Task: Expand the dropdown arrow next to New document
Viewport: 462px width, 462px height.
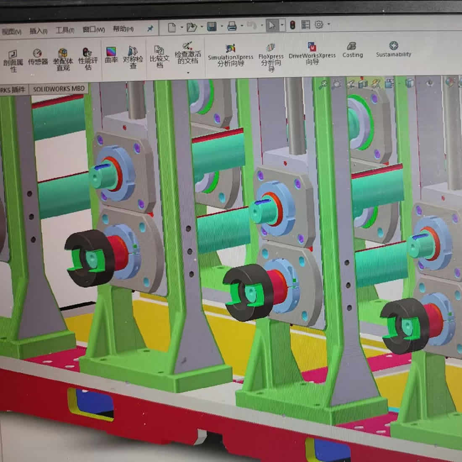Action: click(182, 27)
